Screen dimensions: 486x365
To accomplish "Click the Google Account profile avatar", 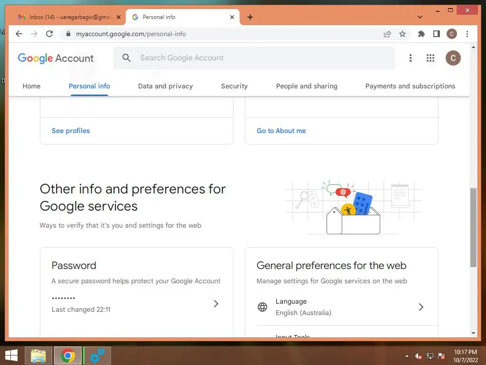I will [x=453, y=58].
